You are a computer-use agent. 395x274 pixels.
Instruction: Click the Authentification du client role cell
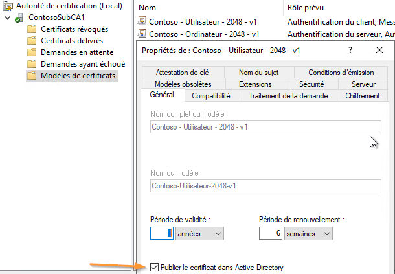[341, 21]
